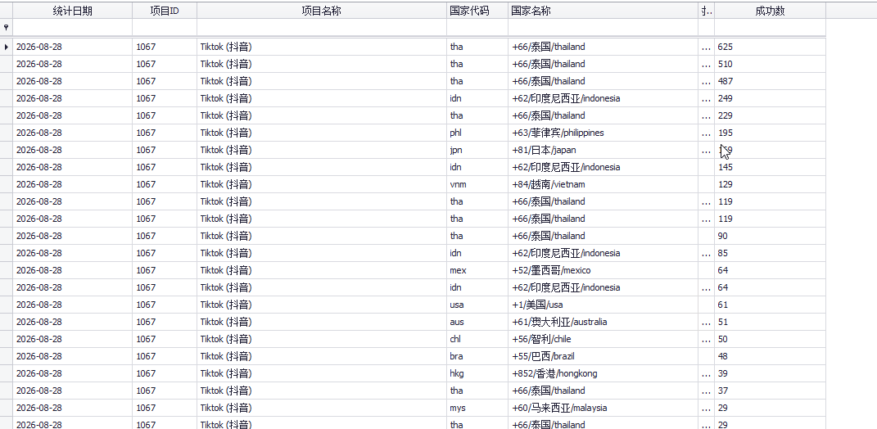
Task: Select the success count cell 129
Action: point(771,184)
